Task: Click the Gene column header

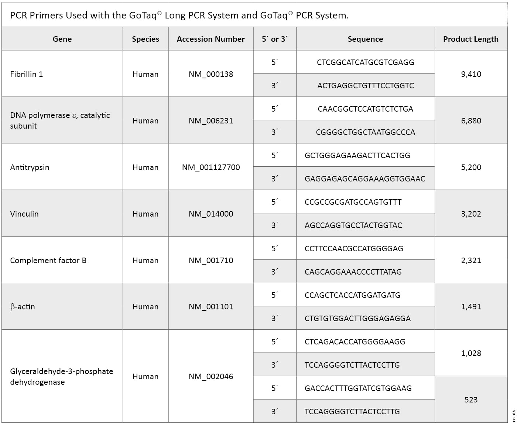Action: pyautogui.click(x=62, y=39)
